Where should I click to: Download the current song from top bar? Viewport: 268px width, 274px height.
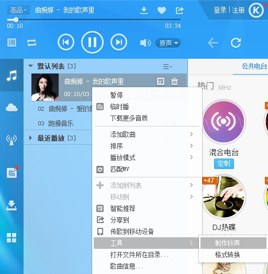[144, 10]
